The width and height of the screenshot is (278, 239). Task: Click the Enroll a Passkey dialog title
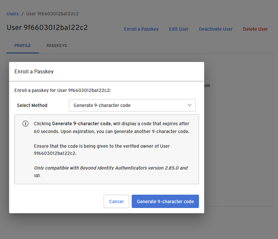pyautogui.click(x=34, y=71)
